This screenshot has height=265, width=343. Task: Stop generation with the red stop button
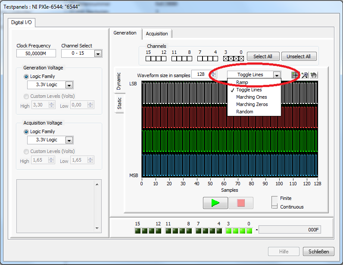pos(241,203)
